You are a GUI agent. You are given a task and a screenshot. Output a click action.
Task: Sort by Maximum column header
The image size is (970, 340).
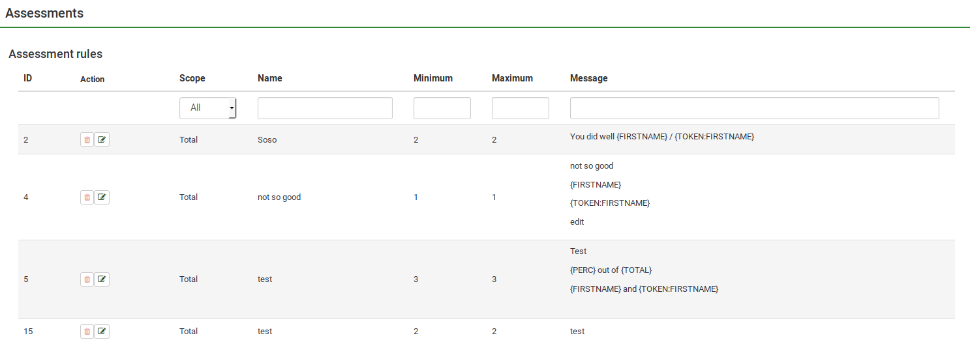512,78
